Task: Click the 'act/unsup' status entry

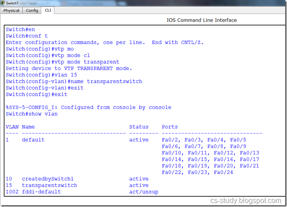Action: [x=143, y=192]
